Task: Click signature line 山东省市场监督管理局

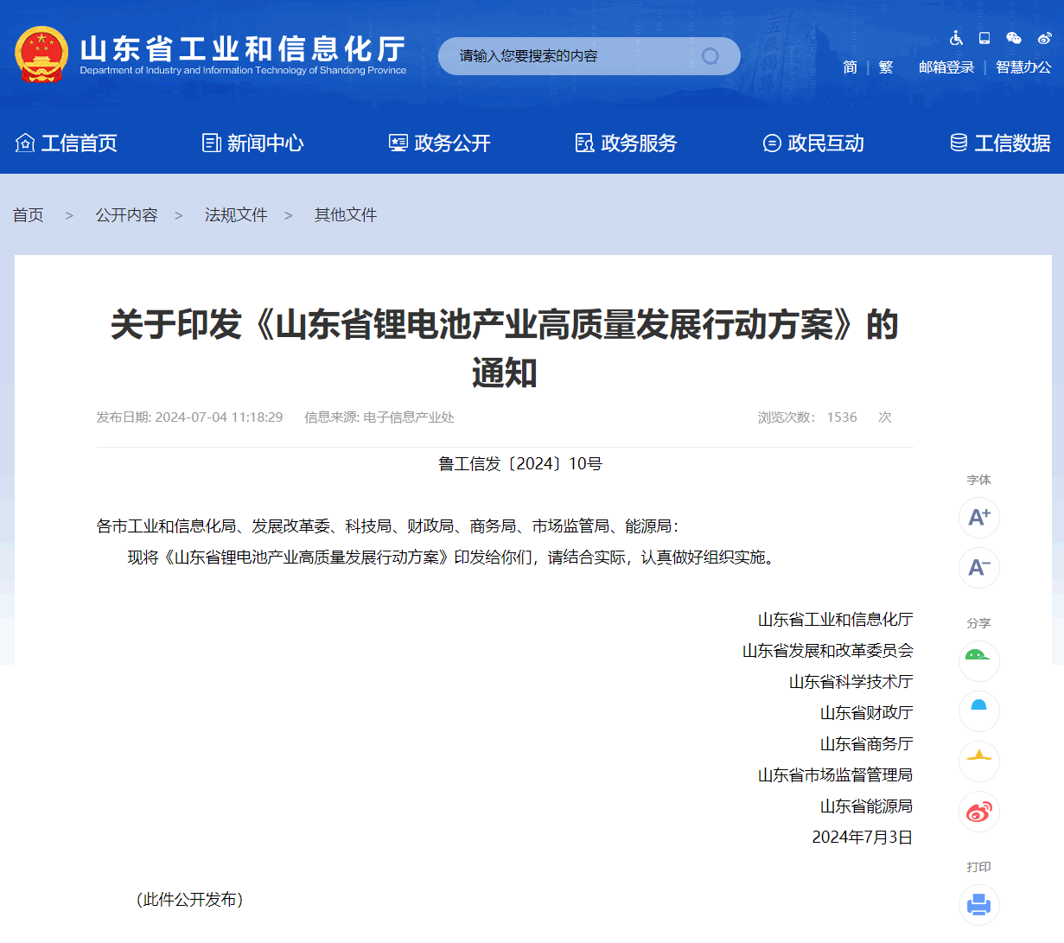Action: pos(836,775)
